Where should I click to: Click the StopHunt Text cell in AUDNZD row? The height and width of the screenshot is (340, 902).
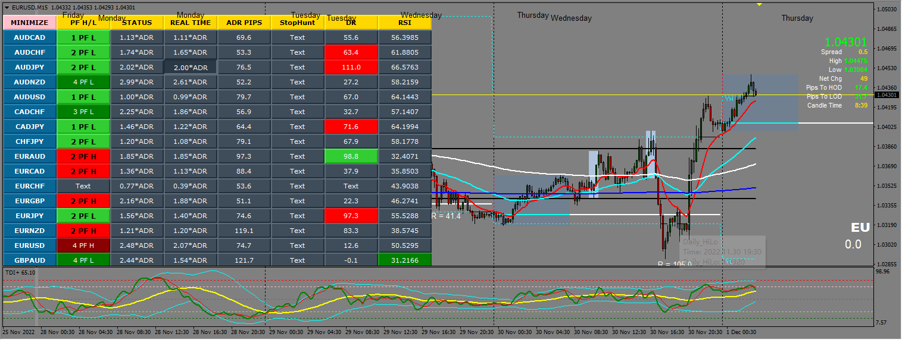point(297,82)
